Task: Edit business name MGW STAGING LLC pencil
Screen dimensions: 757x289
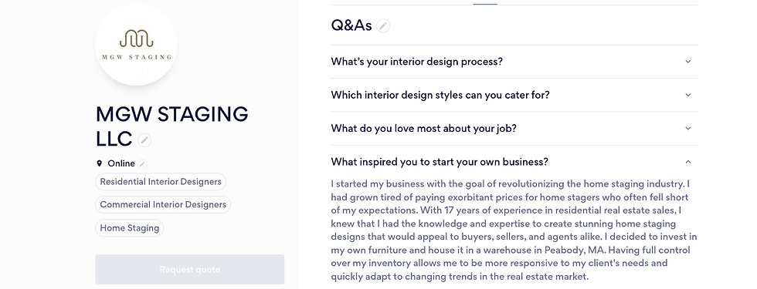Action: coord(144,140)
